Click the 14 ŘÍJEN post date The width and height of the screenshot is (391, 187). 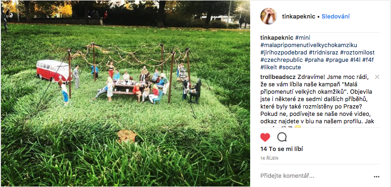[x=269, y=158]
